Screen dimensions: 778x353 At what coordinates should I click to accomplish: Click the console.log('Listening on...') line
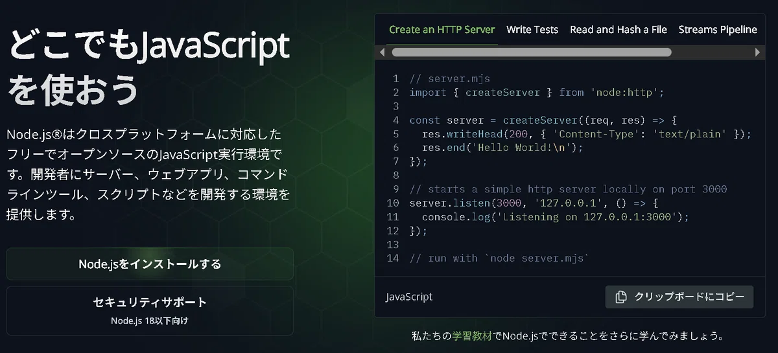point(555,217)
